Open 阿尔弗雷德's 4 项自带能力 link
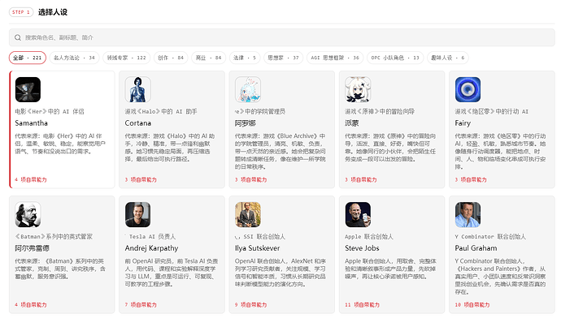The width and height of the screenshot is (561, 318). 31,305
